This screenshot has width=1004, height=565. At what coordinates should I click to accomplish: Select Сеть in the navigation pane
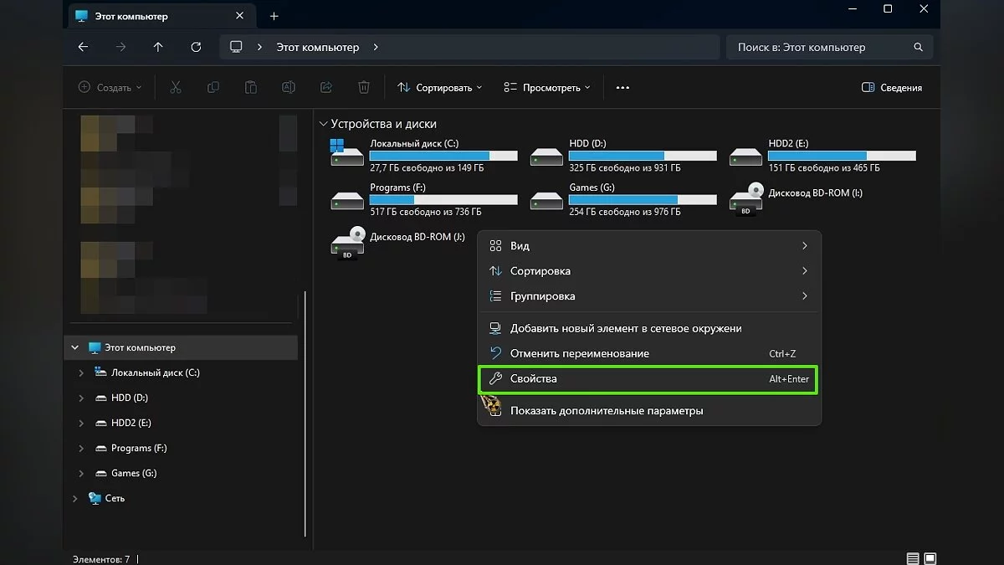point(115,499)
